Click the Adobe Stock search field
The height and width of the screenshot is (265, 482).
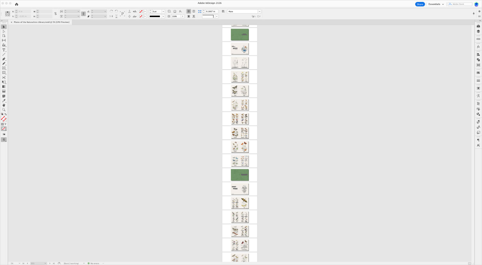pos(460,4)
